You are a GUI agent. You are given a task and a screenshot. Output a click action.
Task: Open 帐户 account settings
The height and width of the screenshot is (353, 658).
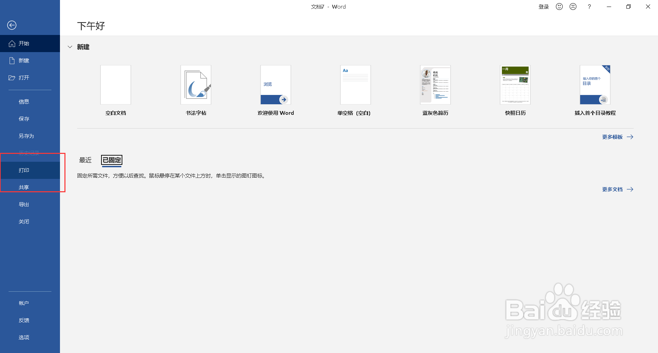click(30, 303)
